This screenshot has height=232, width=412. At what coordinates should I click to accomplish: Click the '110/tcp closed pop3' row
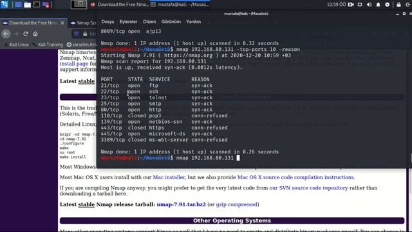coord(164,115)
